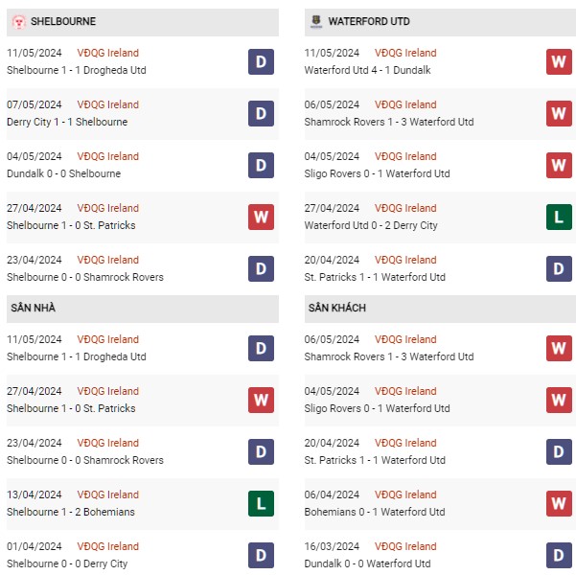The image size is (576, 575).
Task: Open the Dundalk 0-0 Shelbourne match result
Action: 63,173
